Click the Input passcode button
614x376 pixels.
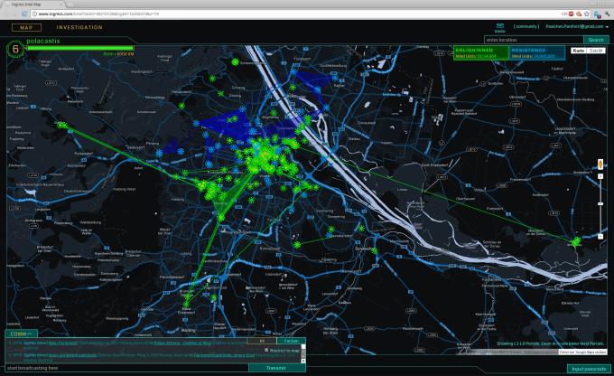tap(589, 369)
